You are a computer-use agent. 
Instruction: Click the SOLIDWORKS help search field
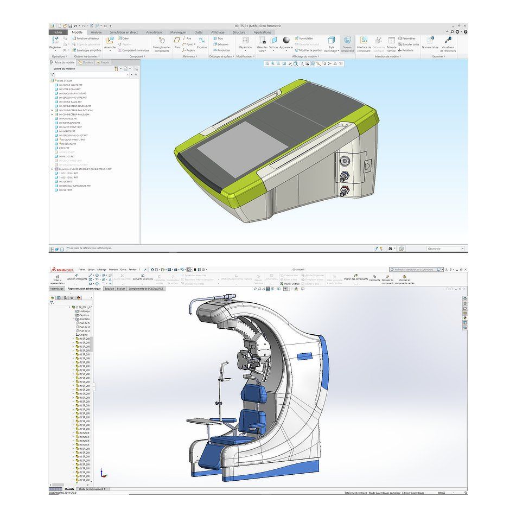(416, 270)
